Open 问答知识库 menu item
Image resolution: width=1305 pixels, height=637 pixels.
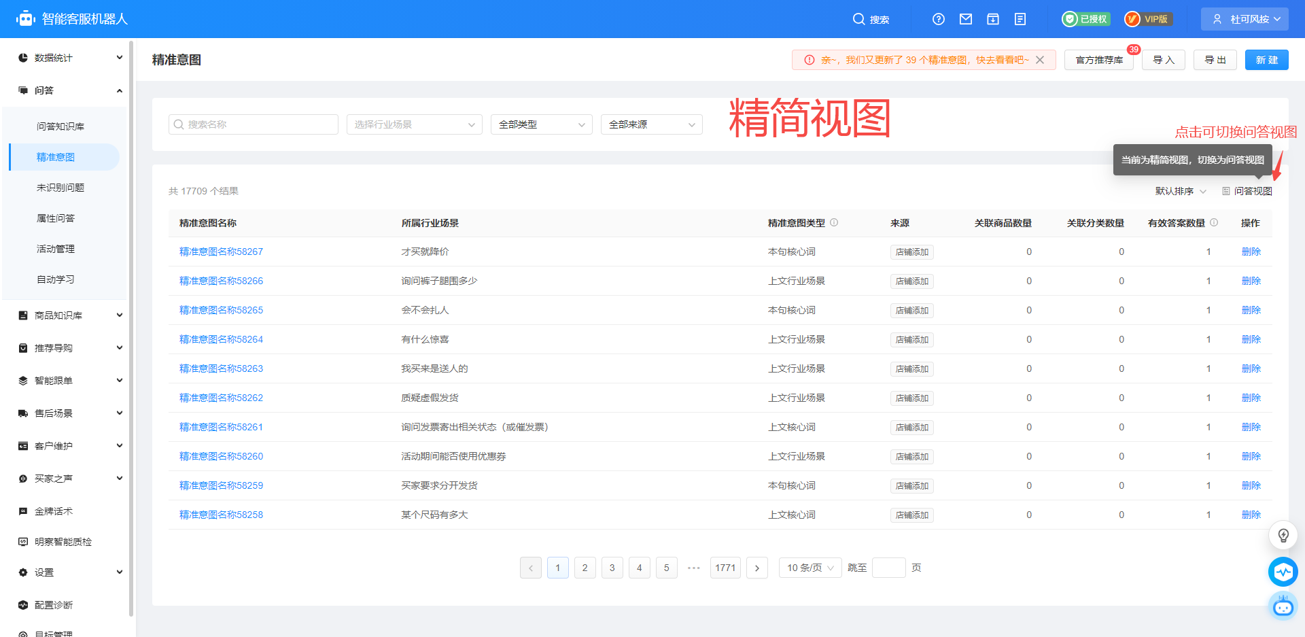coord(60,126)
